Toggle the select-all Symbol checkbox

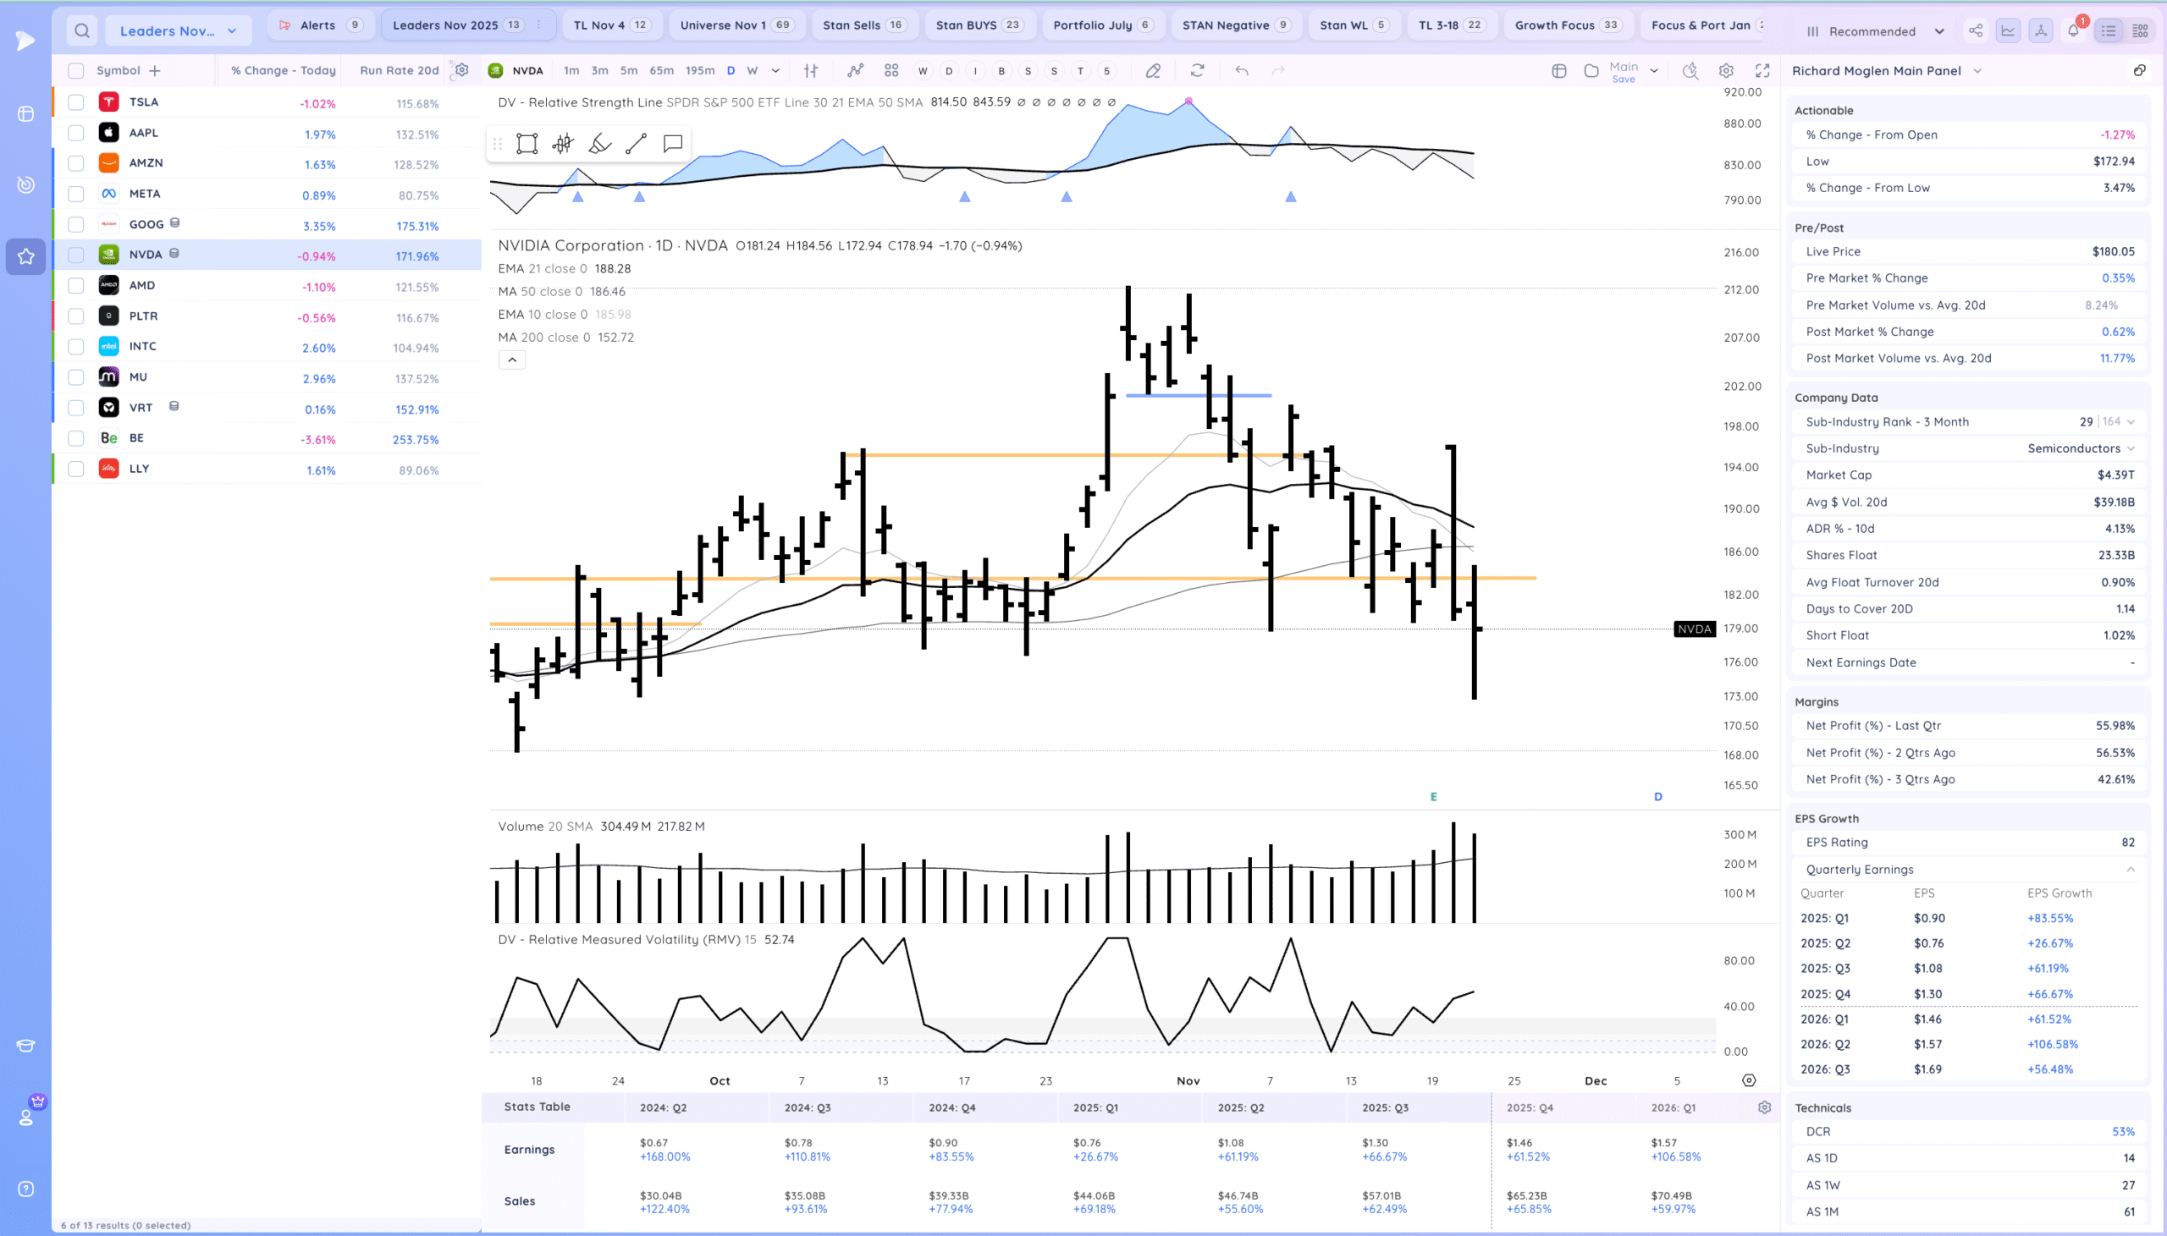(x=76, y=70)
